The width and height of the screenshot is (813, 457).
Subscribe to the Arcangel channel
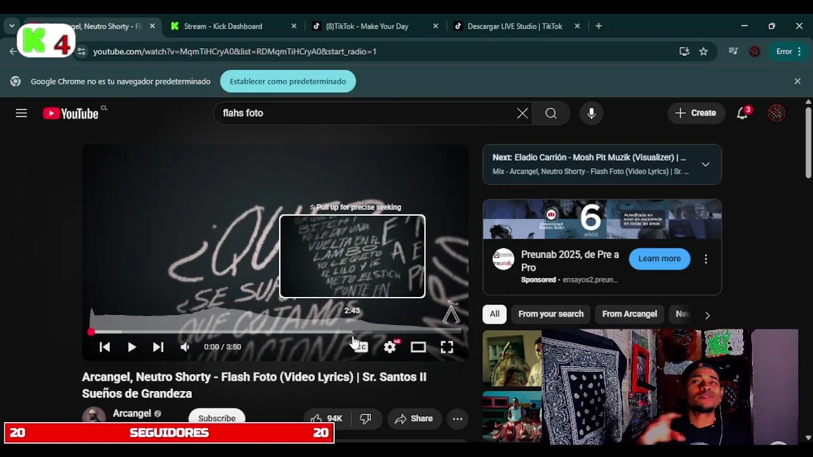217,418
